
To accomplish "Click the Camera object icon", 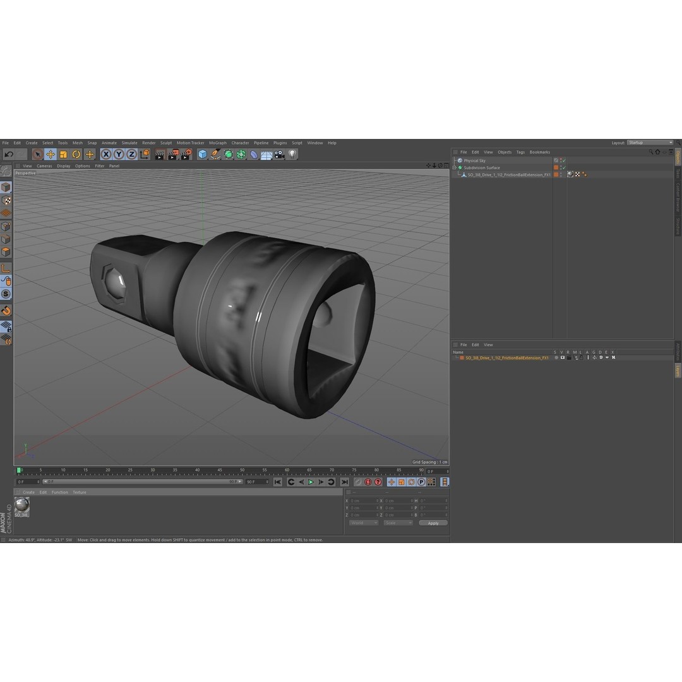I will click(x=279, y=155).
